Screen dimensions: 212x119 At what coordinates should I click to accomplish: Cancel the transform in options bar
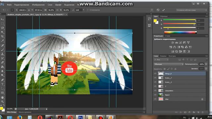coord(158,10)
